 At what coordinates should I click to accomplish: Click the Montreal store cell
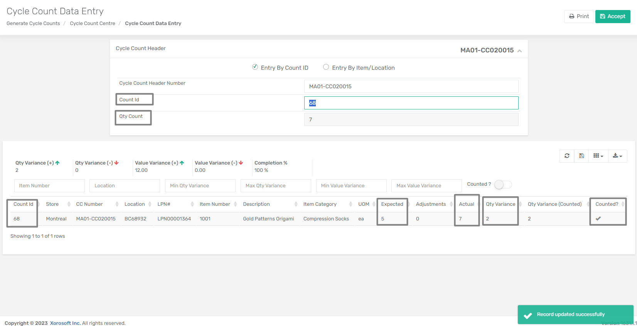click(x=56, y=219)
